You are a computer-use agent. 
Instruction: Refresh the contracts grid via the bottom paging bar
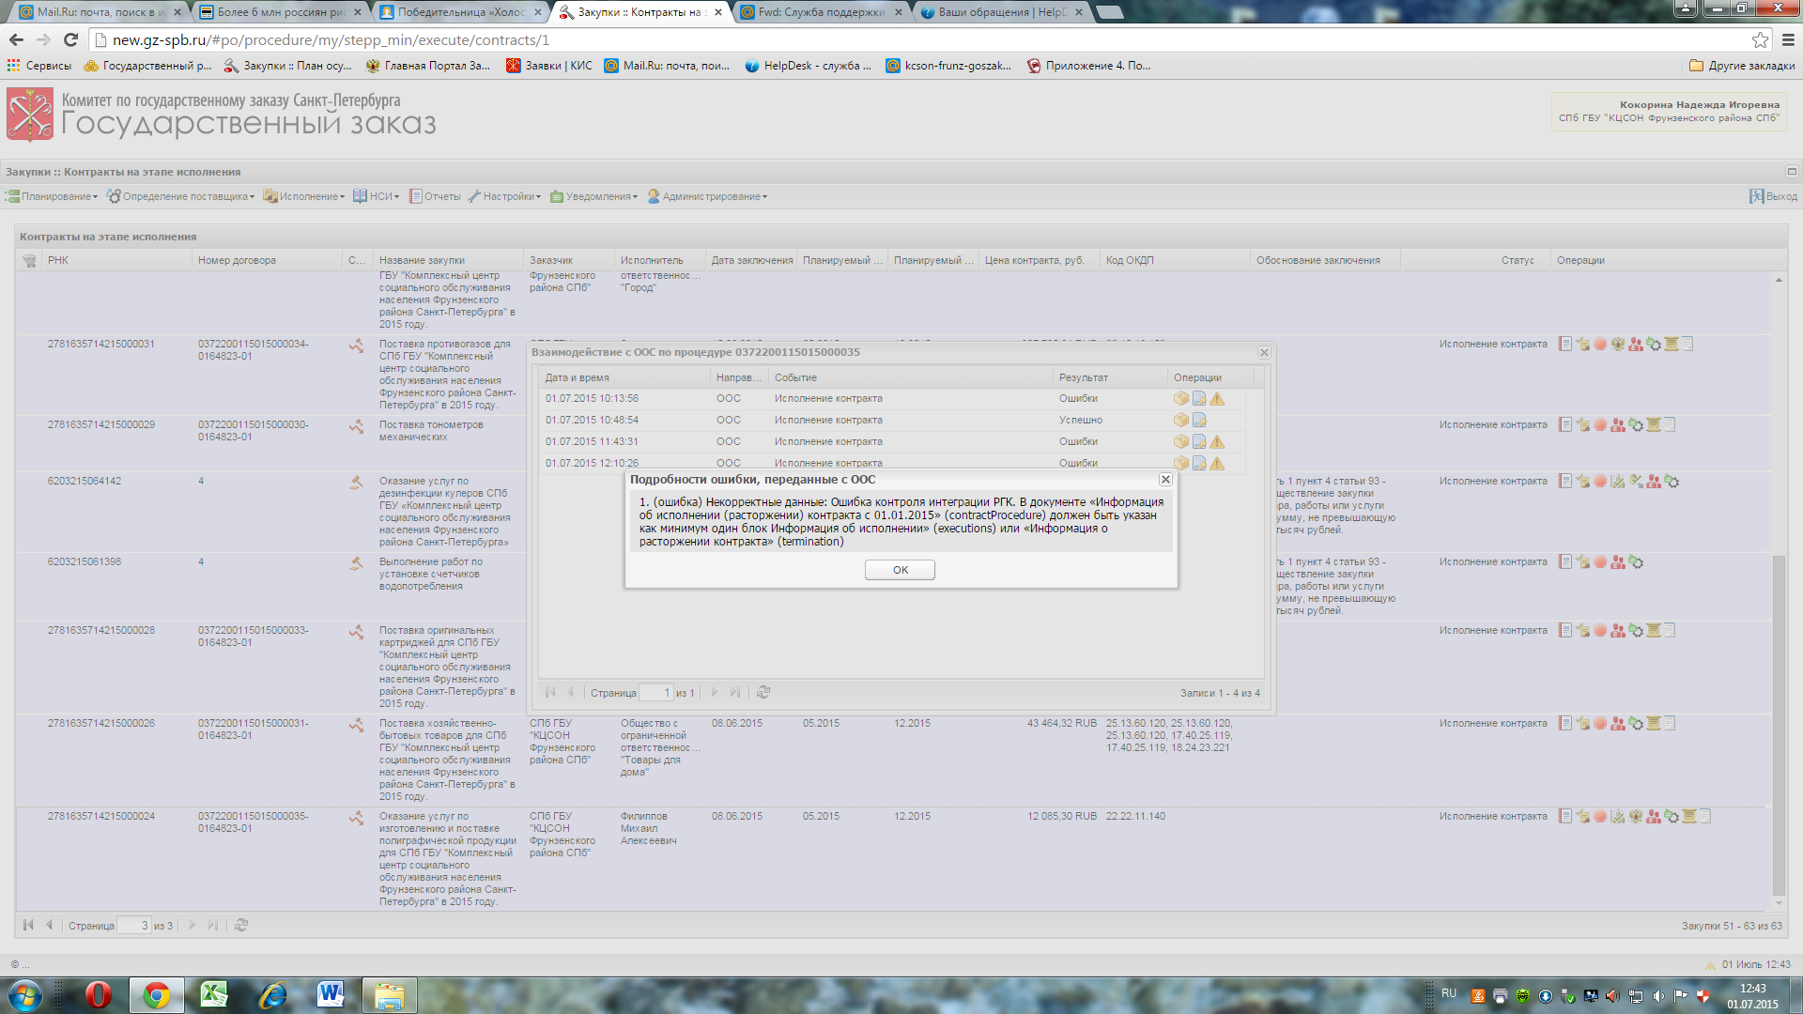coord(241,926)
